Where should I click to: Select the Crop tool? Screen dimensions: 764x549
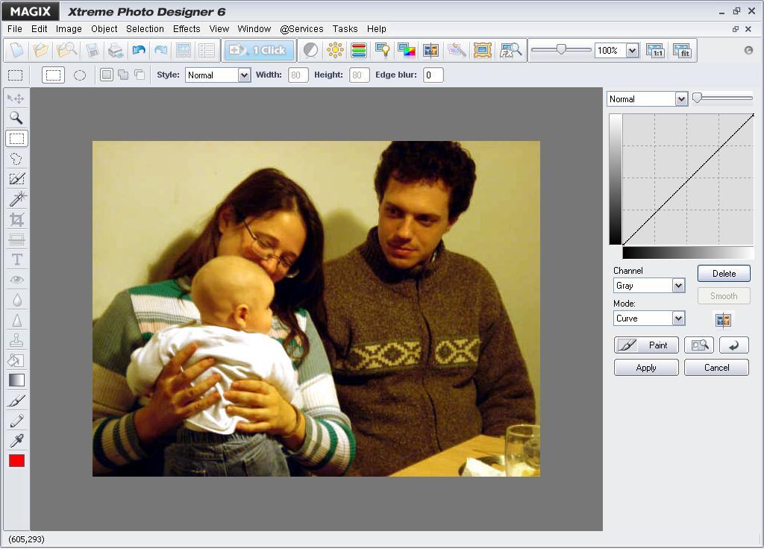coord(16,218)
